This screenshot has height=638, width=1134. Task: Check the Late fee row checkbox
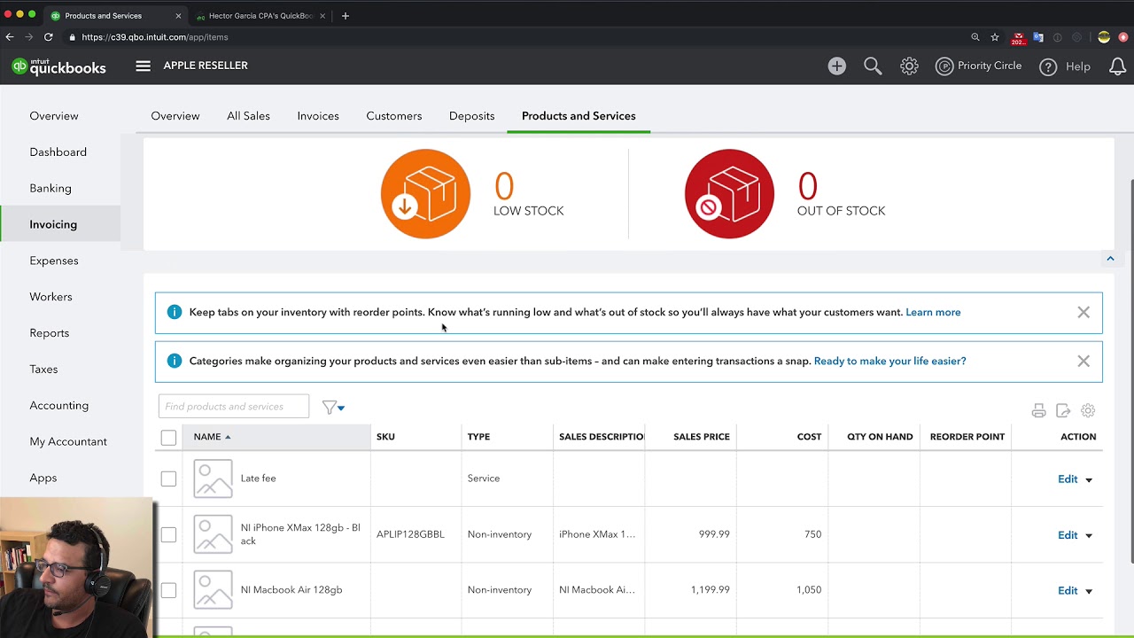(x=168, y=478)
